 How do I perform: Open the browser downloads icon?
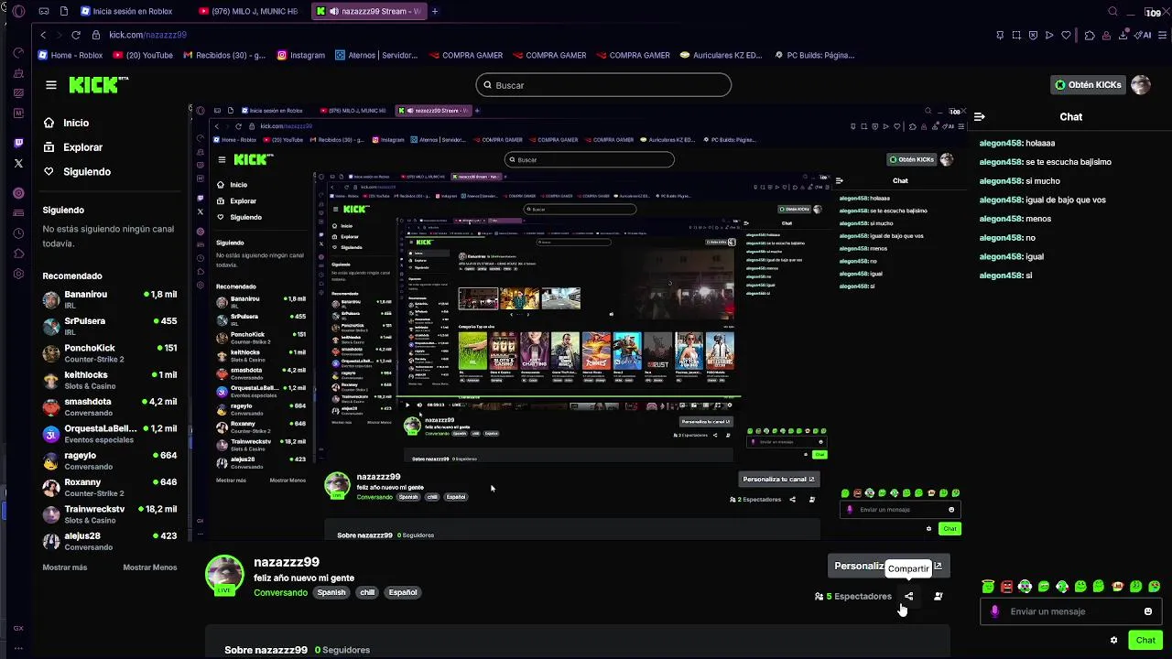(1123, 35)
